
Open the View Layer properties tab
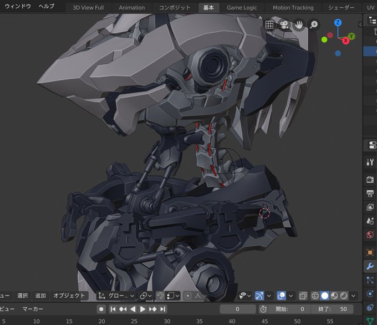click(x=370, y=207)
